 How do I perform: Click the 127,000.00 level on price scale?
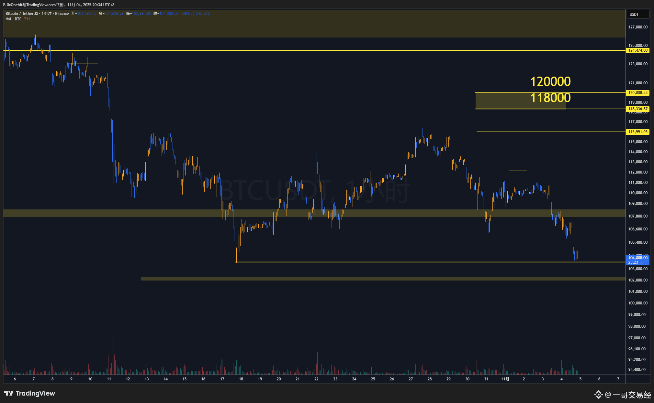point(638,27)
